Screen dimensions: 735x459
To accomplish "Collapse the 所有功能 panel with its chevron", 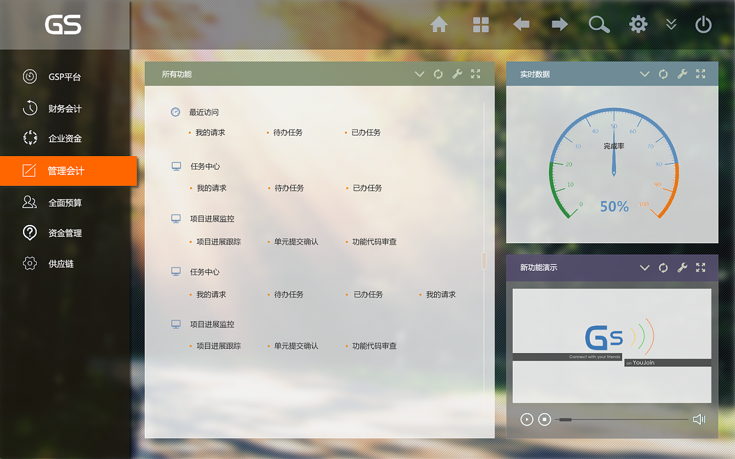I will coord(419,73).
